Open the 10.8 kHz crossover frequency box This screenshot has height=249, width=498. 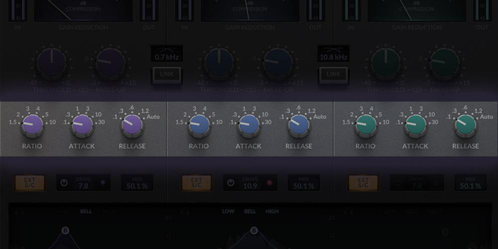334,54
